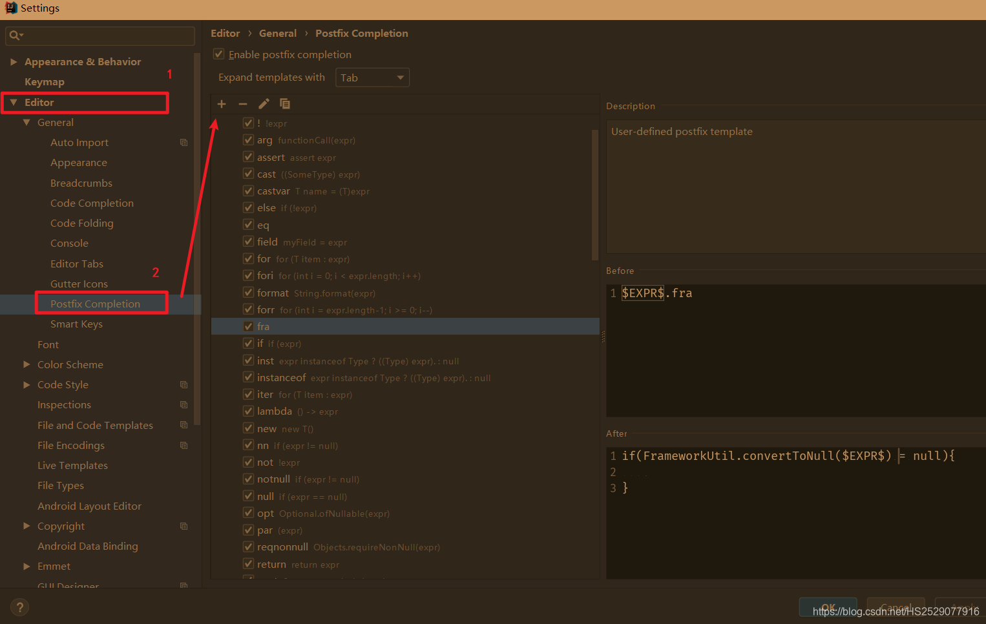Add a new postfix template with plus icon

pos(222,104)
